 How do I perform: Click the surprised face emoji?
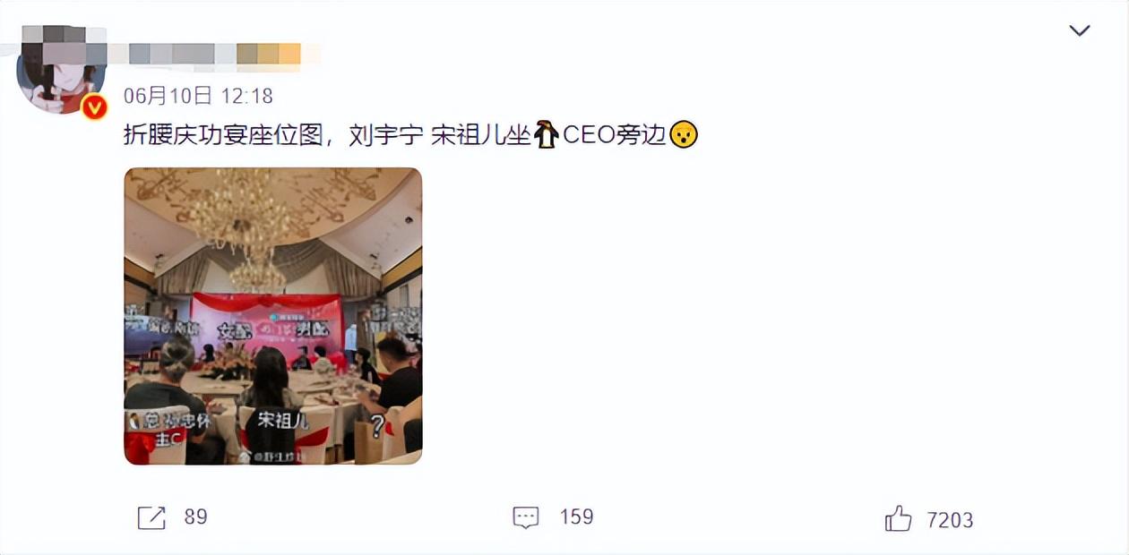683,134
